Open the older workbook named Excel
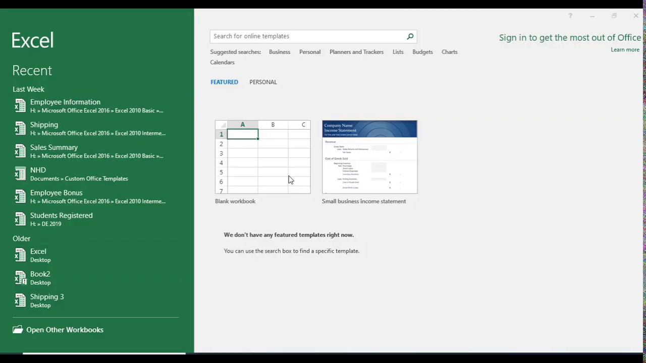646x363 pixels. click(96, 255)
